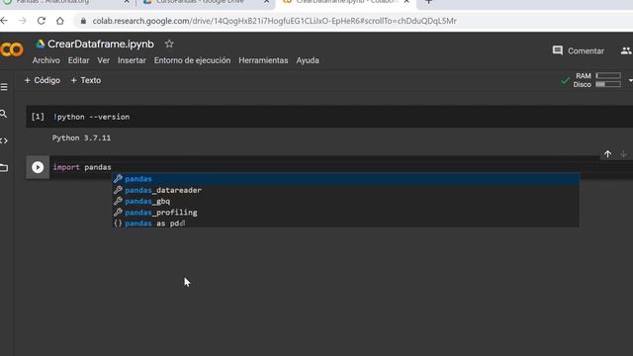Open the Herramientas menu
Viewport: 633px width, 356px height.
(263, 60)
